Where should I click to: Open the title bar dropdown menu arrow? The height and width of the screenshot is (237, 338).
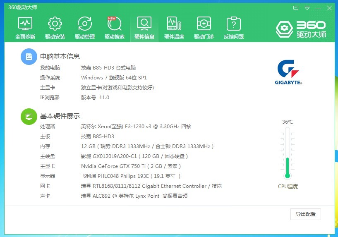[x=307, y=8]
